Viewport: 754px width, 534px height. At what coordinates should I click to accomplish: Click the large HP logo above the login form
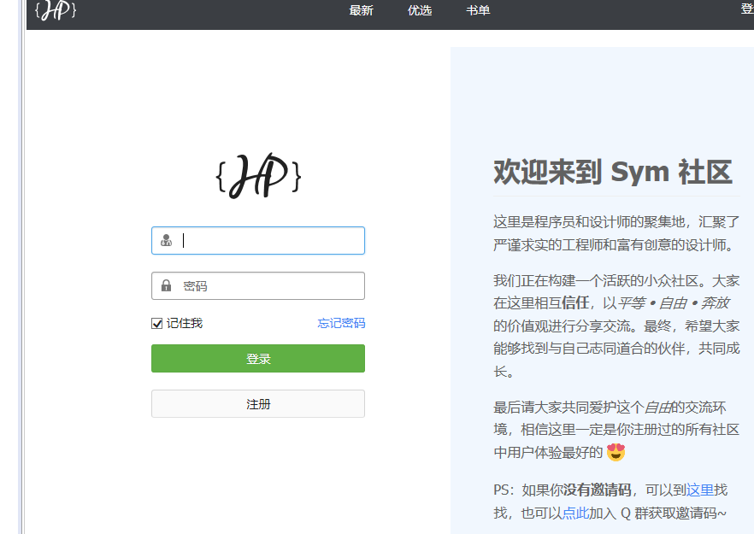click(x=259, y=175)
